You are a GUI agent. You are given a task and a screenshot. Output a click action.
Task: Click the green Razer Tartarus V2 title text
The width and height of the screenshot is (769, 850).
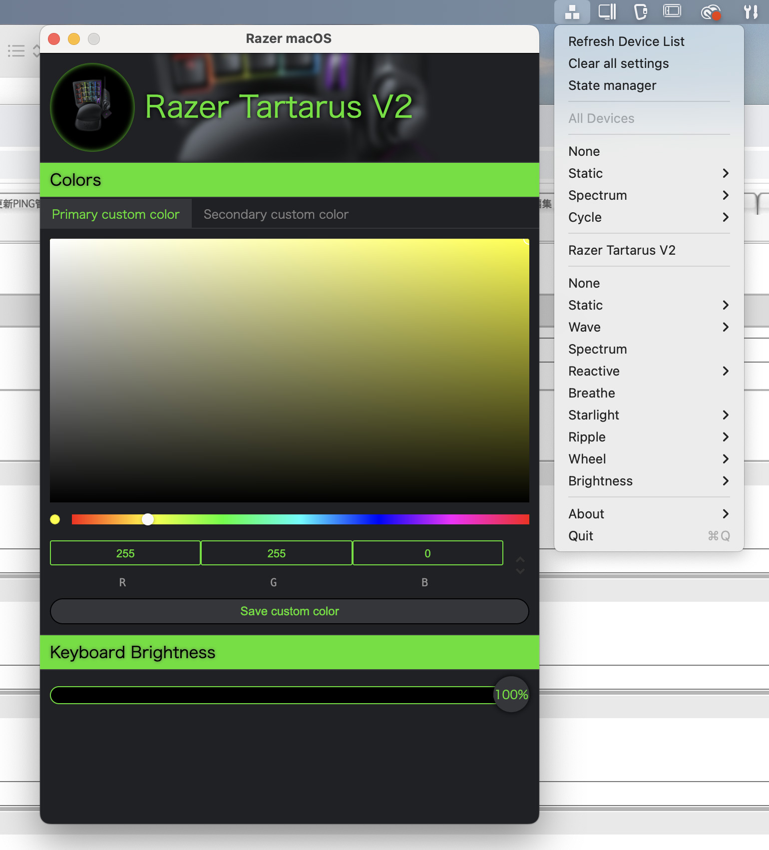[x=279, y=106]
